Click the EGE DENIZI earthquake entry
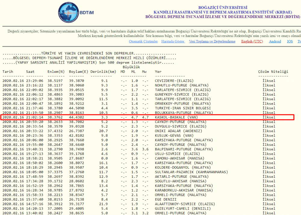This screenshot has width=301, height=215. (x=166, y=199)
